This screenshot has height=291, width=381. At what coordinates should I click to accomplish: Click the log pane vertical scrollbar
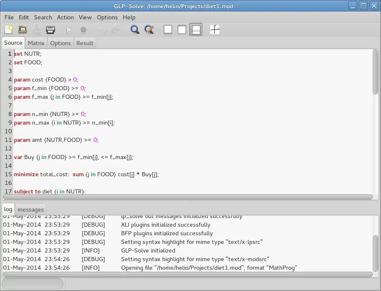point(375,253)
